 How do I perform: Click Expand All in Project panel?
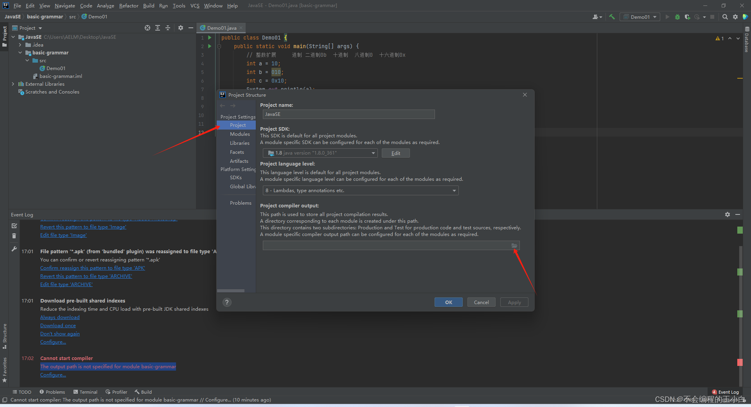(158, 28)
